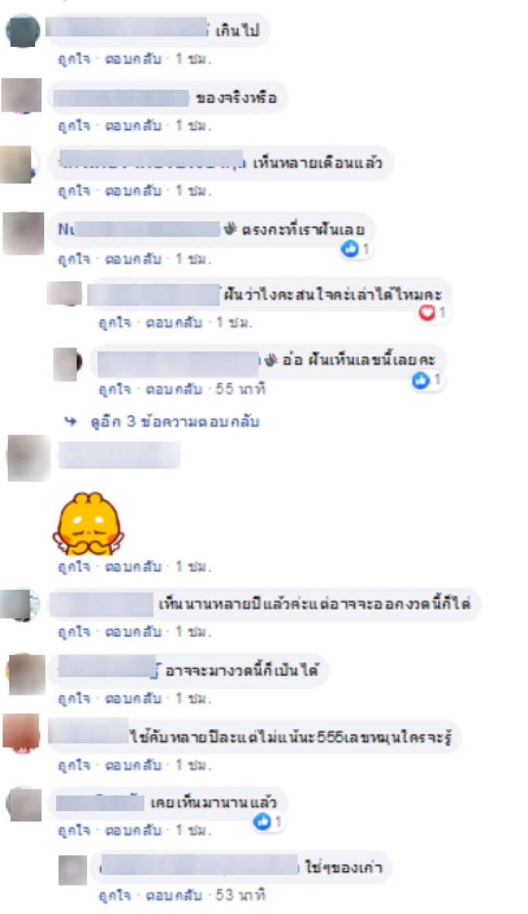Open the avatar next to the 'ของจริงหรือ' comment
528x914 pixels.
click(x=21, y=95)
